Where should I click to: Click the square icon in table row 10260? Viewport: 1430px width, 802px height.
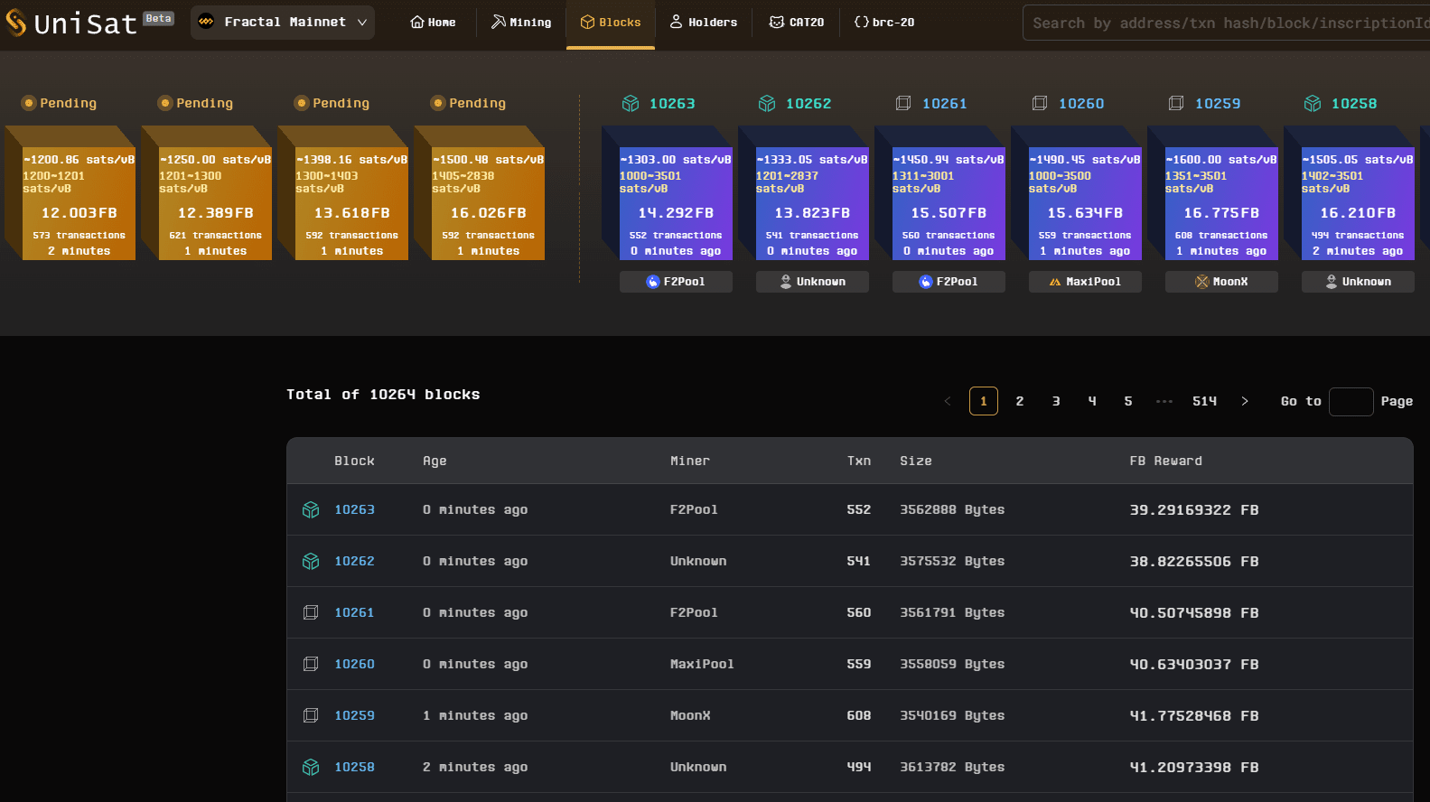[311, 665]
